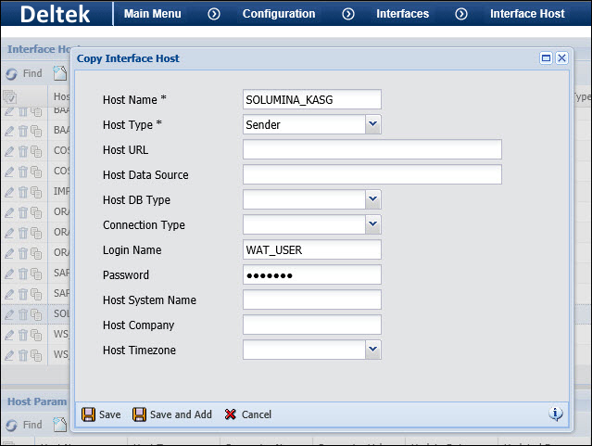Cancel the copy host dialog
Screen dimensions: 592x446
click(247, 414)
